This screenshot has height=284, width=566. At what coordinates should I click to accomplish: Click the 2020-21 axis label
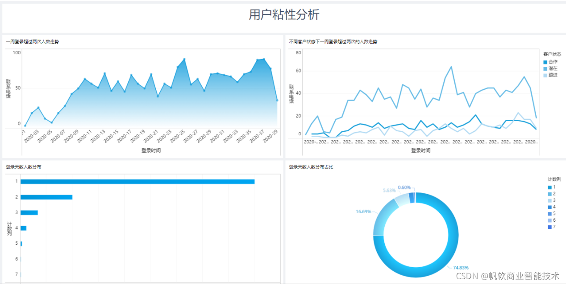point(151,136)
